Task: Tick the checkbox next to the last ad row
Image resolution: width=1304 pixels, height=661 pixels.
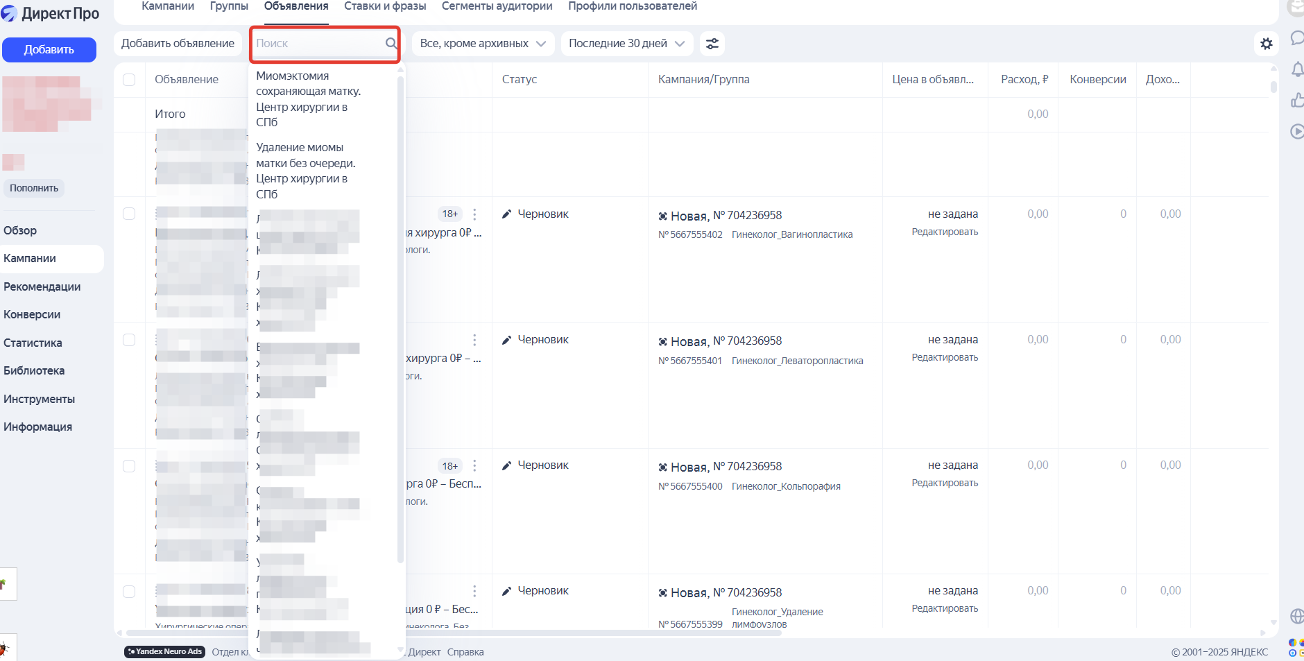Action: point(129,592)
